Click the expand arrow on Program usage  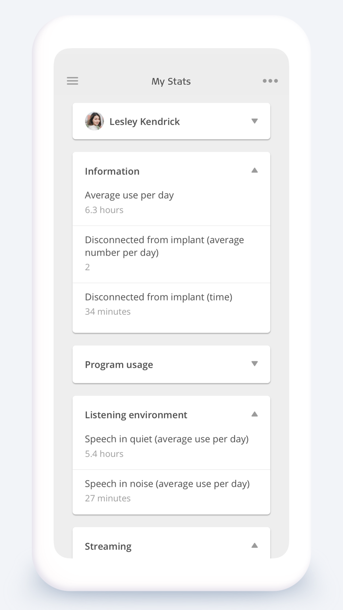tap(255, 364)
